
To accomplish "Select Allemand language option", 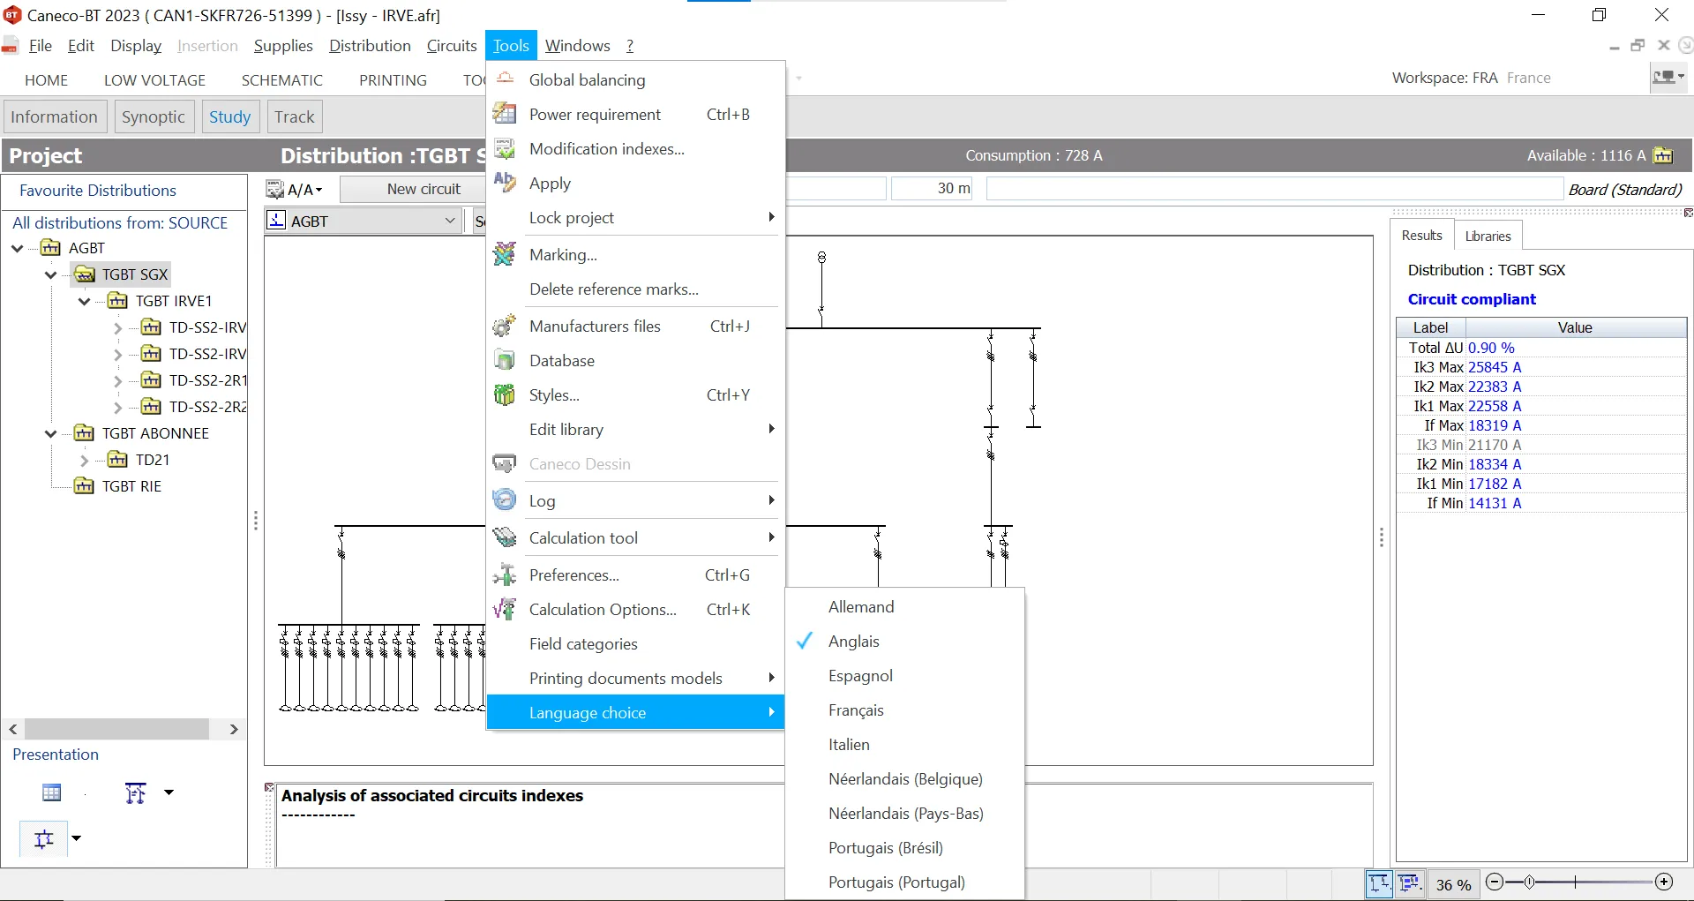I will coord(861,607).
